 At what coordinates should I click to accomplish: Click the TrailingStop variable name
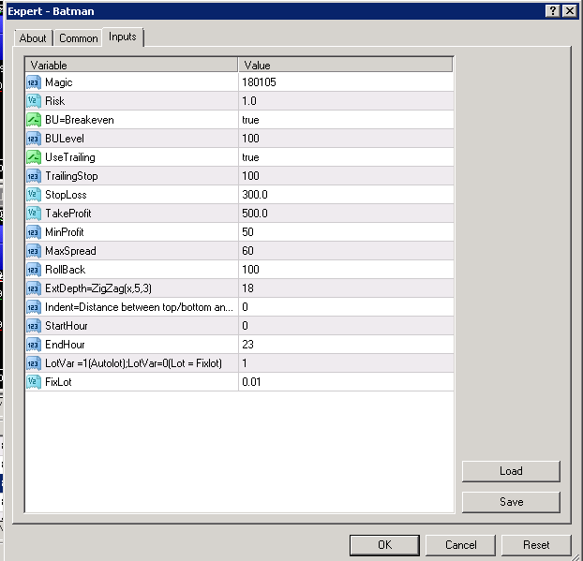[71, 176]
